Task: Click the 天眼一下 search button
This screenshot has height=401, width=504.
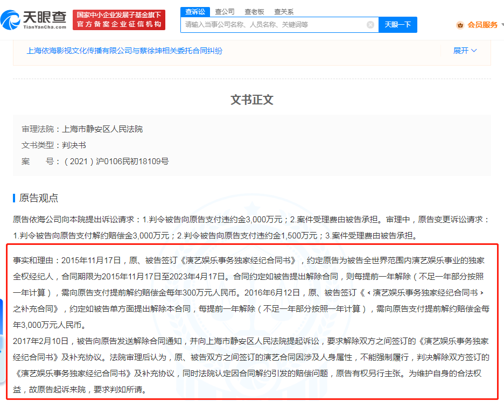Action: (398, 25)
